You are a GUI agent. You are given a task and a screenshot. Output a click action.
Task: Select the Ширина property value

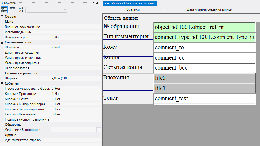(x=75, y=78)
